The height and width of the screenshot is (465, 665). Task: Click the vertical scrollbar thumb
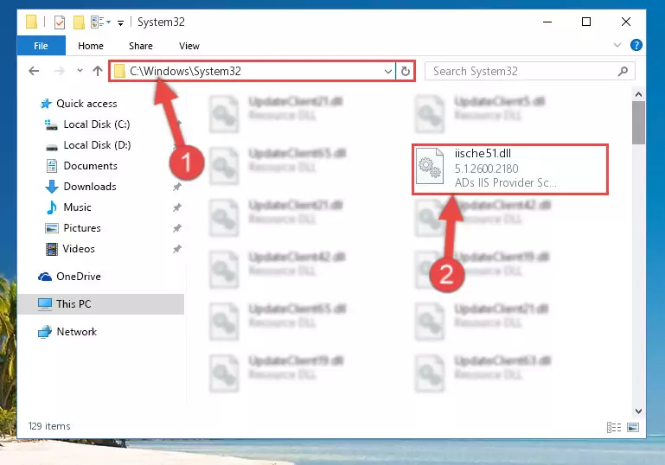point(638,123)
